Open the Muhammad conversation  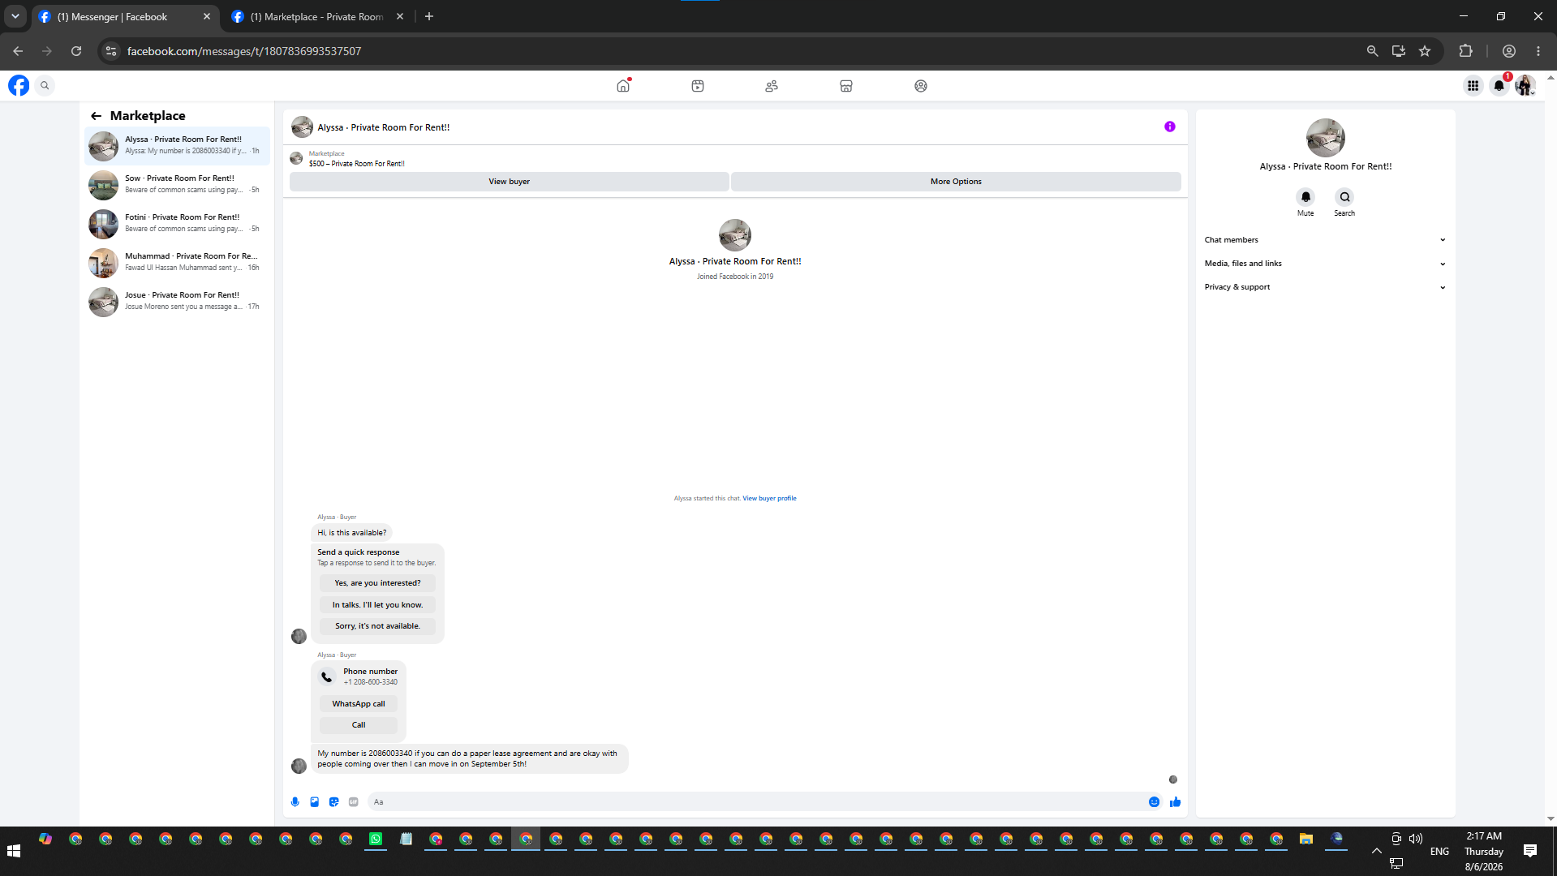point(177,263)
